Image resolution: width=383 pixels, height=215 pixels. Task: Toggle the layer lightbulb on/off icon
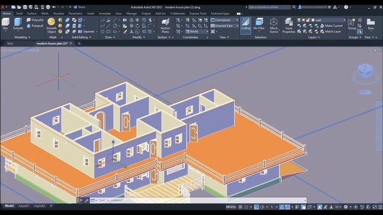299,20
